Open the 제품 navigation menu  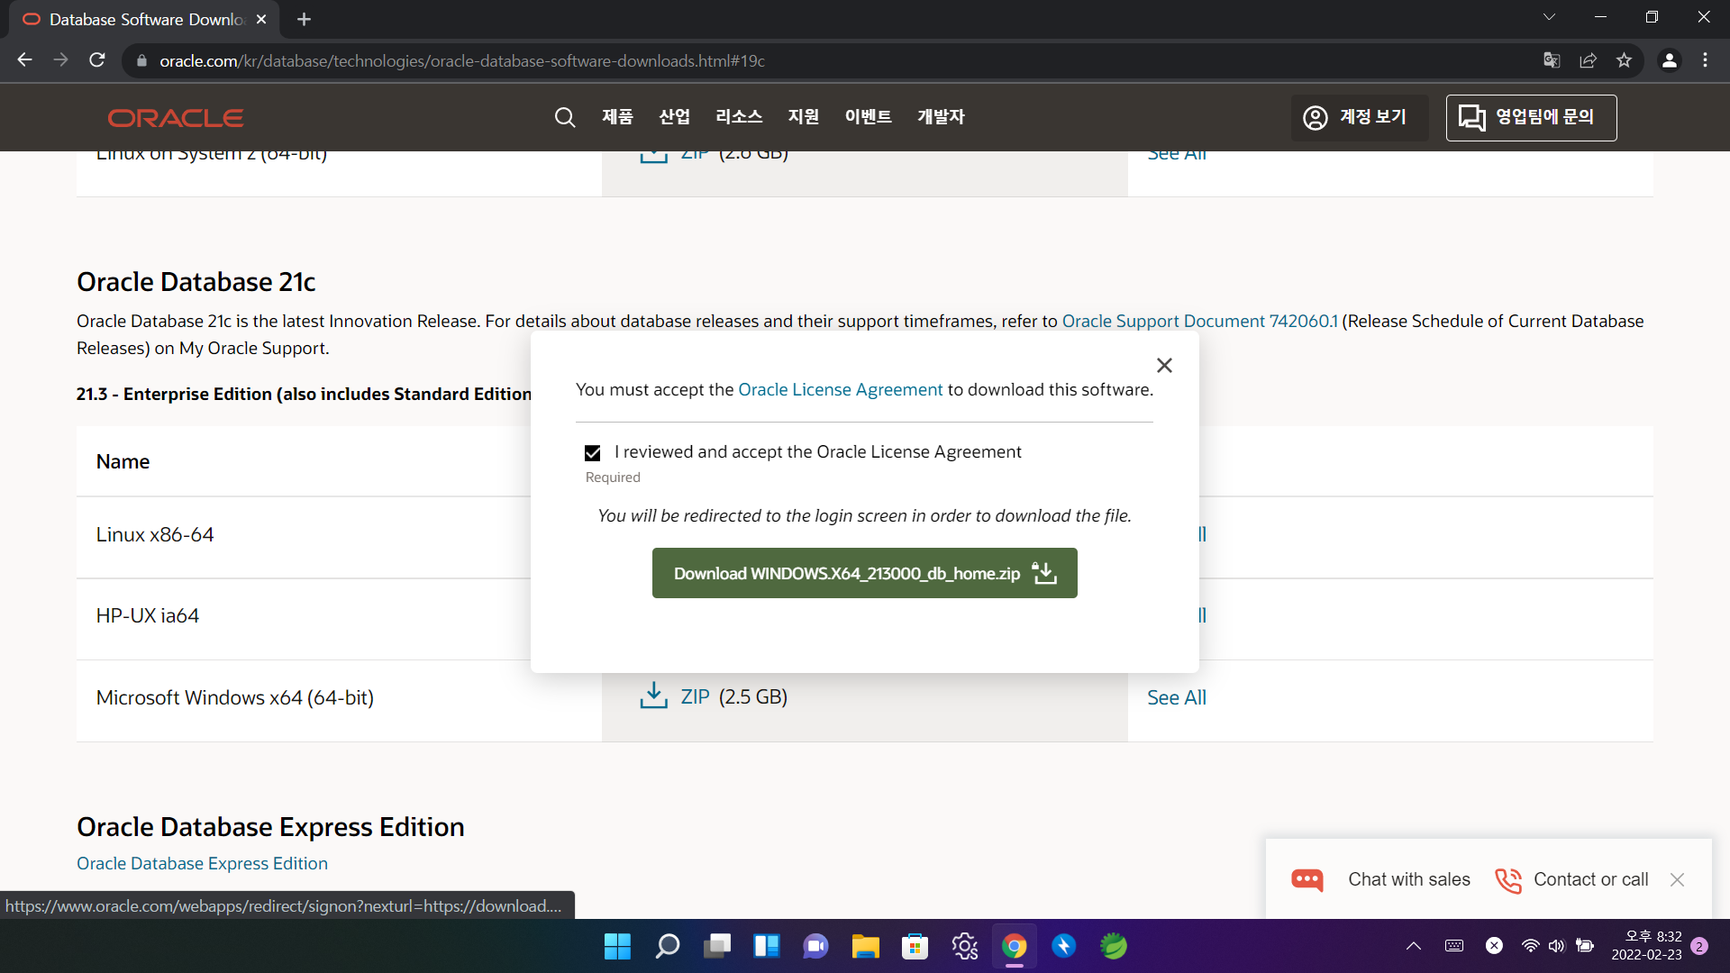pyautogui.click(x=617, y=117)
